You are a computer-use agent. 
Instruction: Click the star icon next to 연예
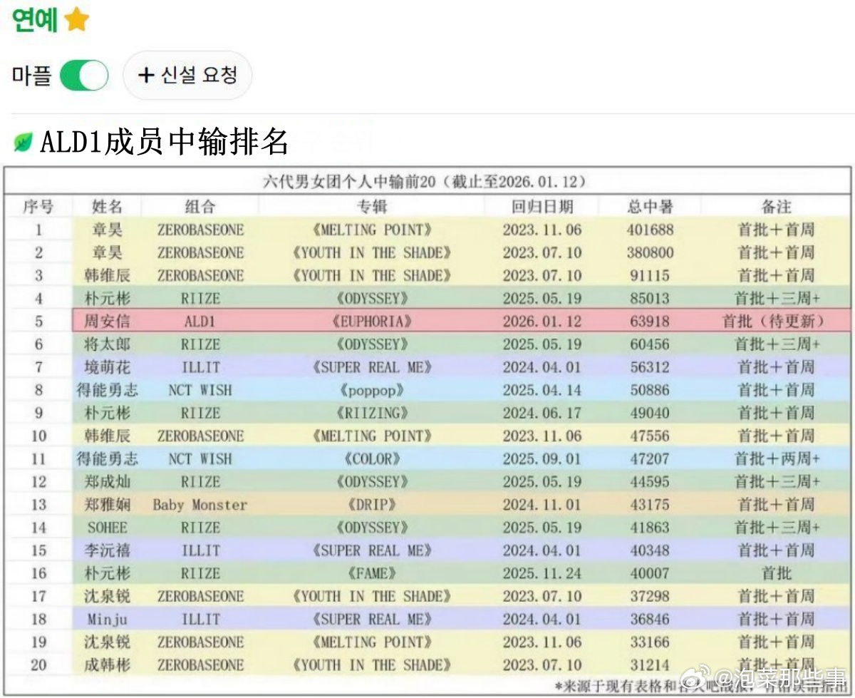coord(76,21)
